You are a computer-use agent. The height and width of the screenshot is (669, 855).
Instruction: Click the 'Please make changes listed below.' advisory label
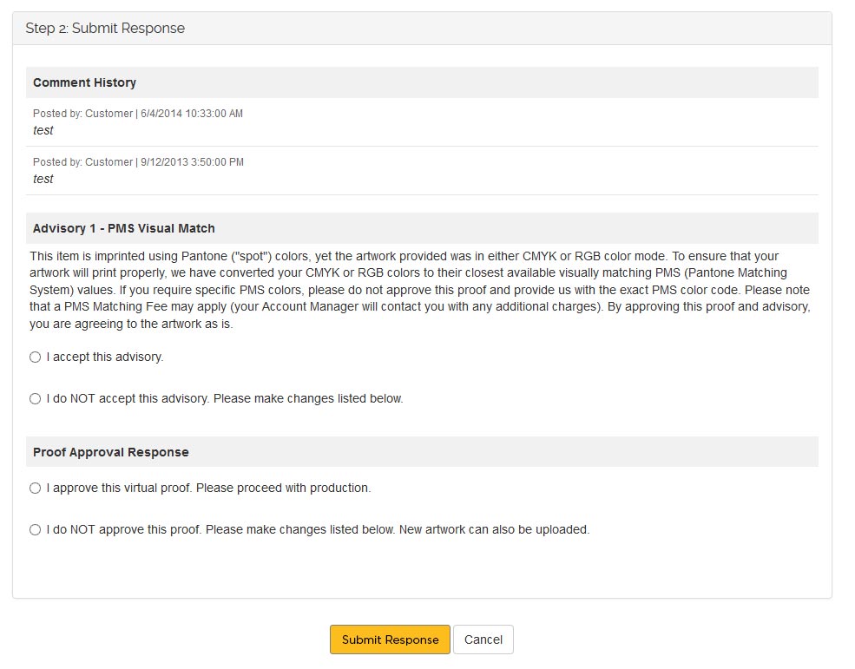[308, 399]
